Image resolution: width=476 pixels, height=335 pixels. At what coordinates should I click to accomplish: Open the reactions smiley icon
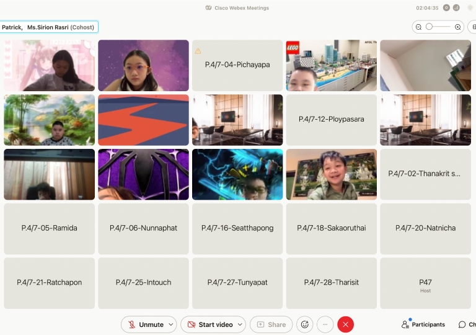click(x=305, y=324)
